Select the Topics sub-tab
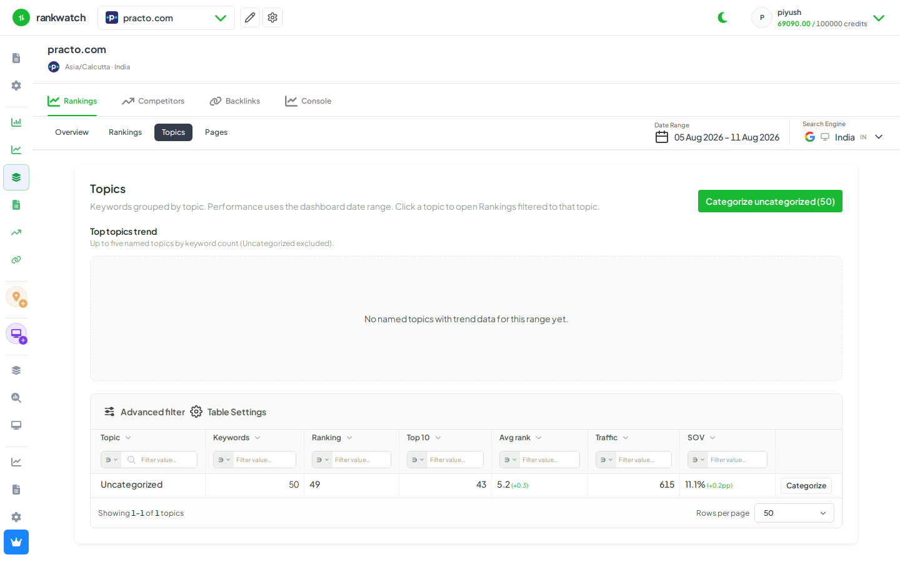This screenshot has width=900, height=562. tap(173, 132)
